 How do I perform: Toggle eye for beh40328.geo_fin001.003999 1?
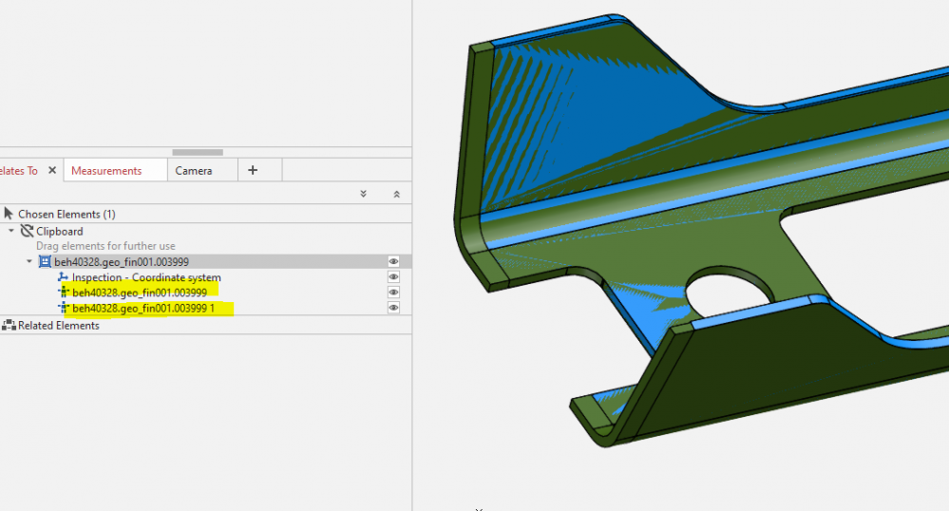point(393,308)
